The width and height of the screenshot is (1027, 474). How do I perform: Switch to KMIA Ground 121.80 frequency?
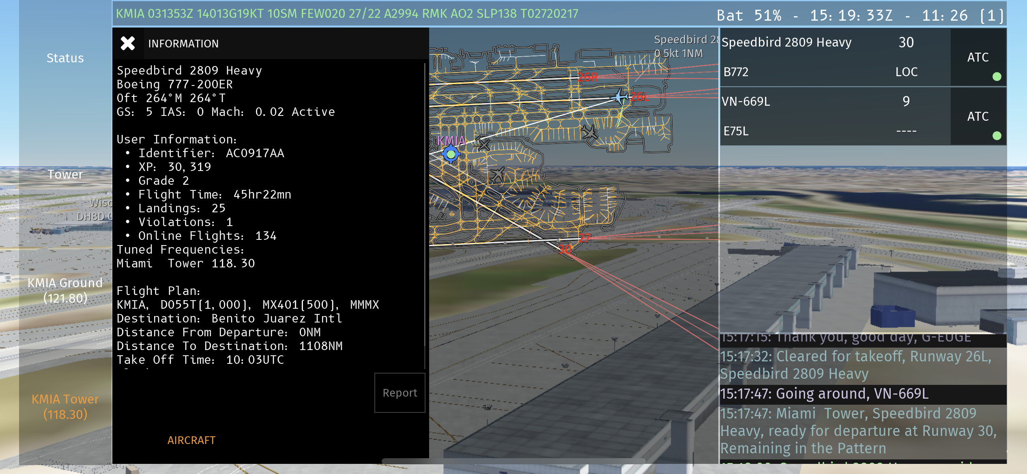pyautogui.click(x=65, y=290)
